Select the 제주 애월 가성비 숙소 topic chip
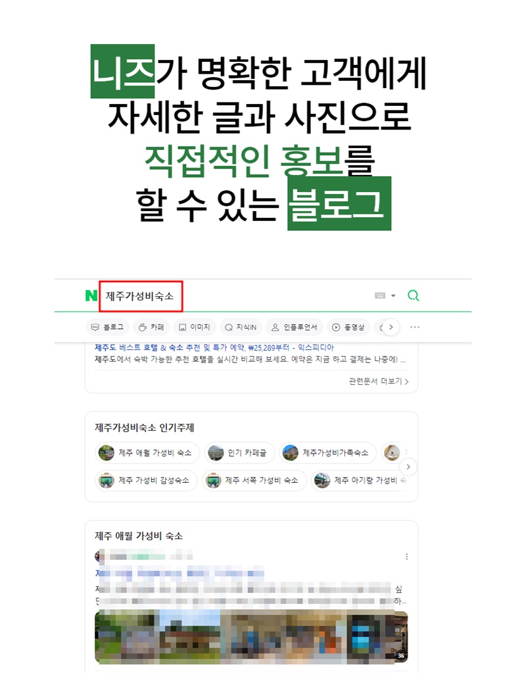Screen dimensions: 526x673 point(147,453)
